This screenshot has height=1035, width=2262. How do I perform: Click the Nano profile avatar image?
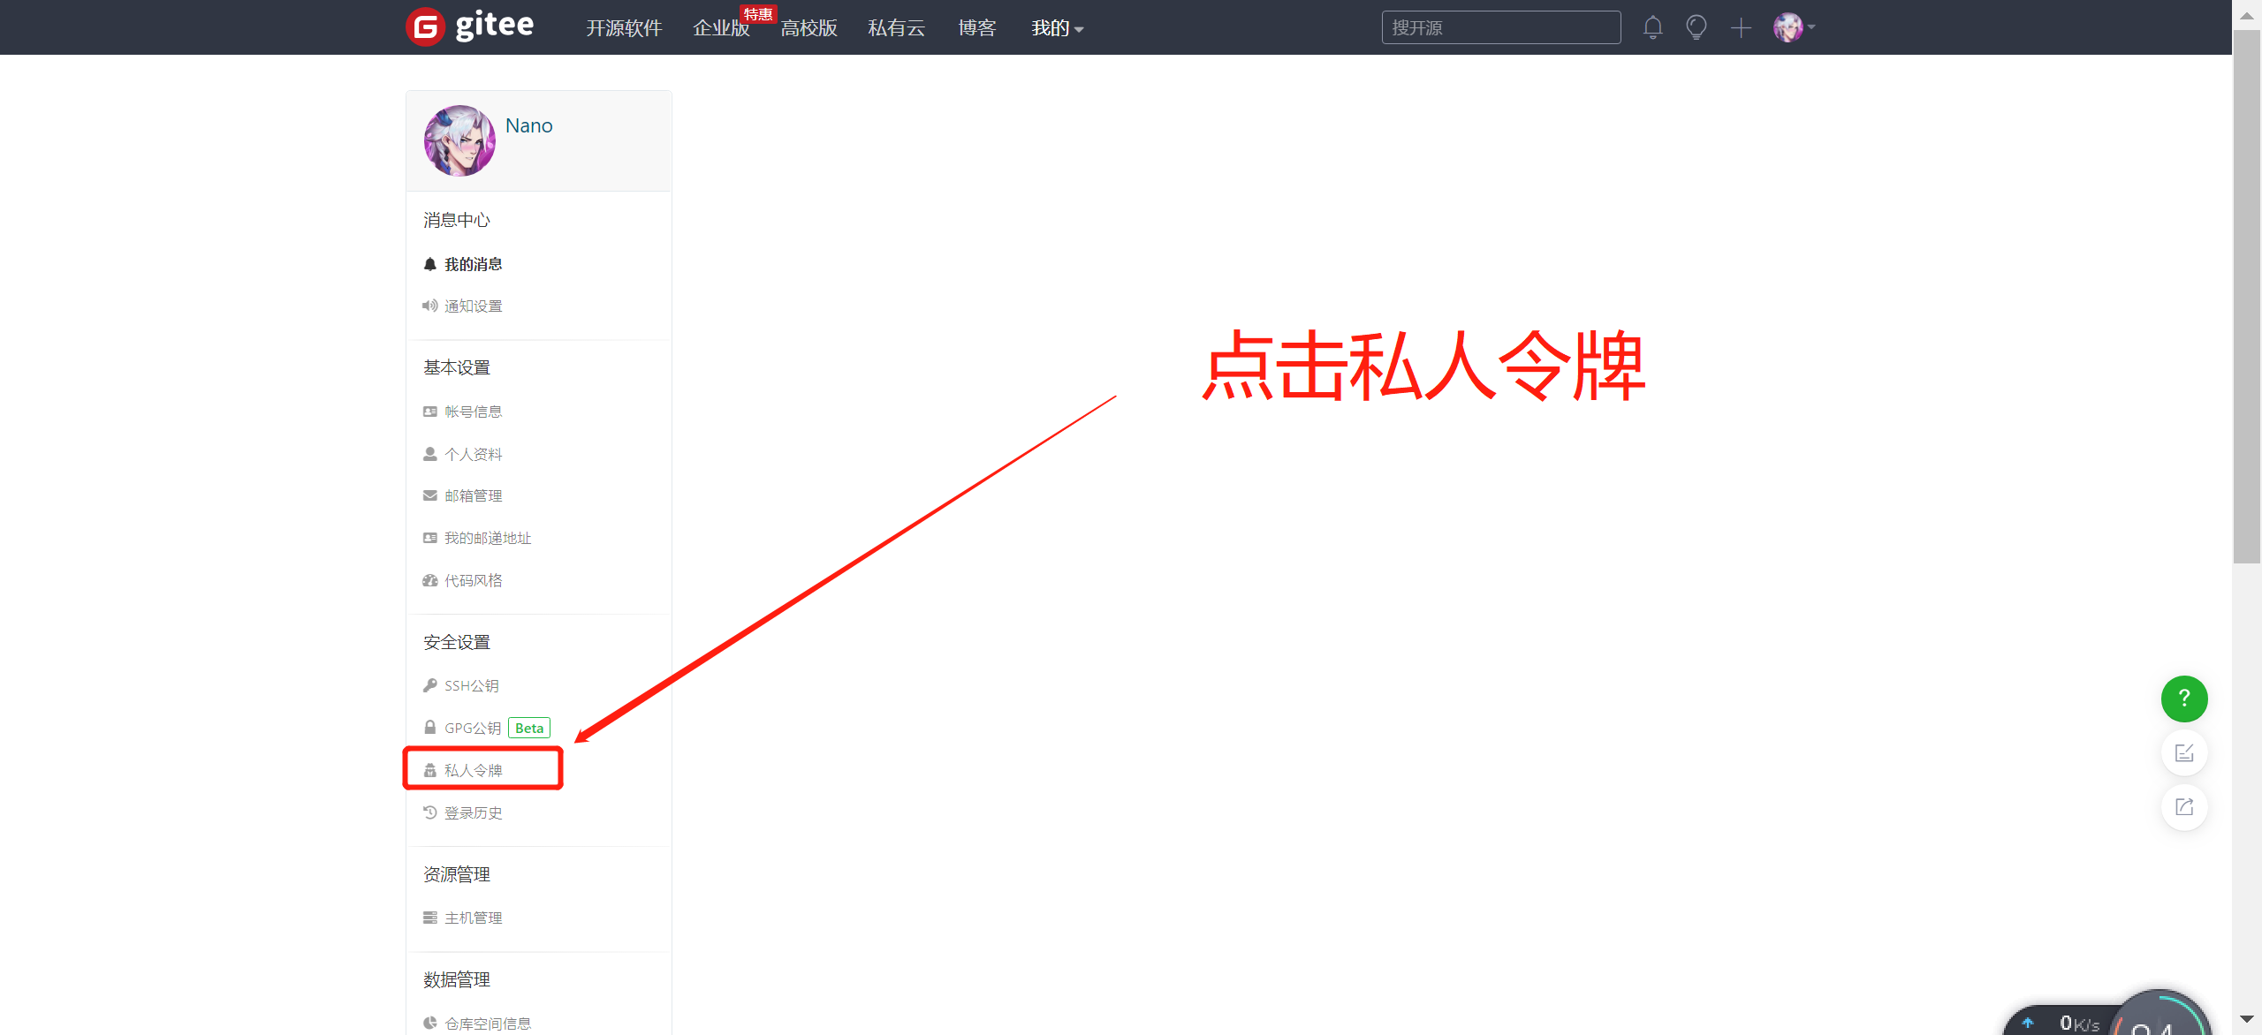point(459,140)
